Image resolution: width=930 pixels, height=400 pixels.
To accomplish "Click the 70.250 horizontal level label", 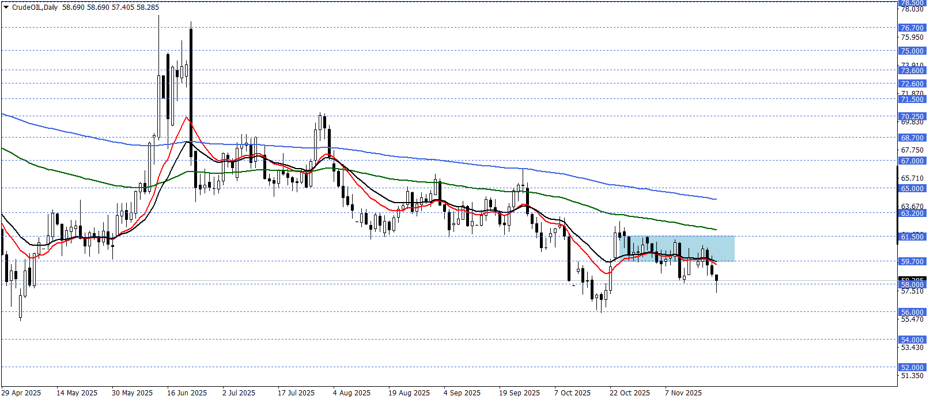I will point(912,116).
